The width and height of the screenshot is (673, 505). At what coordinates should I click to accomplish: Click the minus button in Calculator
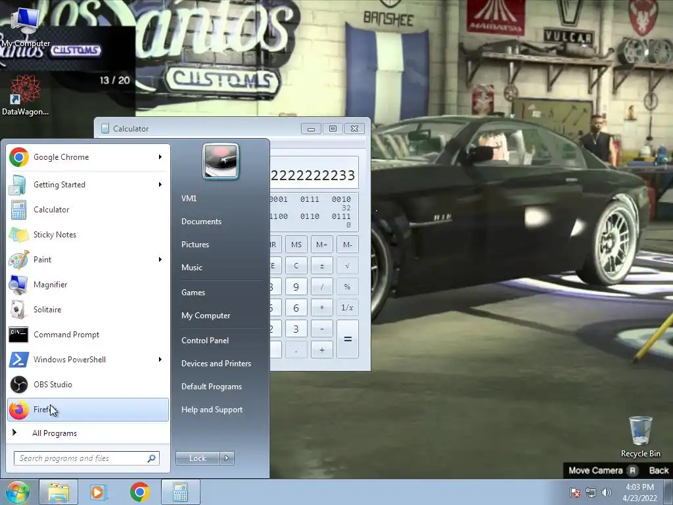click(322, 329)
